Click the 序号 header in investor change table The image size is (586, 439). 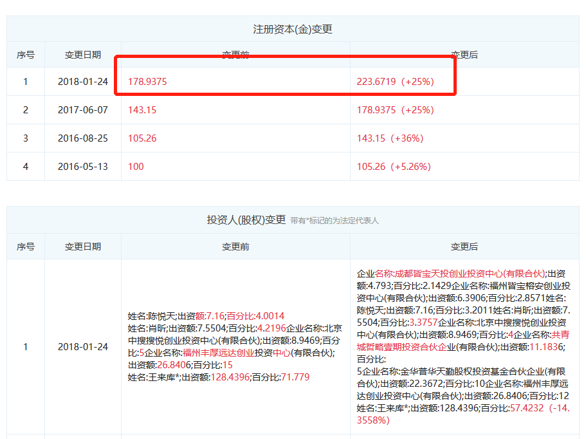(x=26, y=247)
